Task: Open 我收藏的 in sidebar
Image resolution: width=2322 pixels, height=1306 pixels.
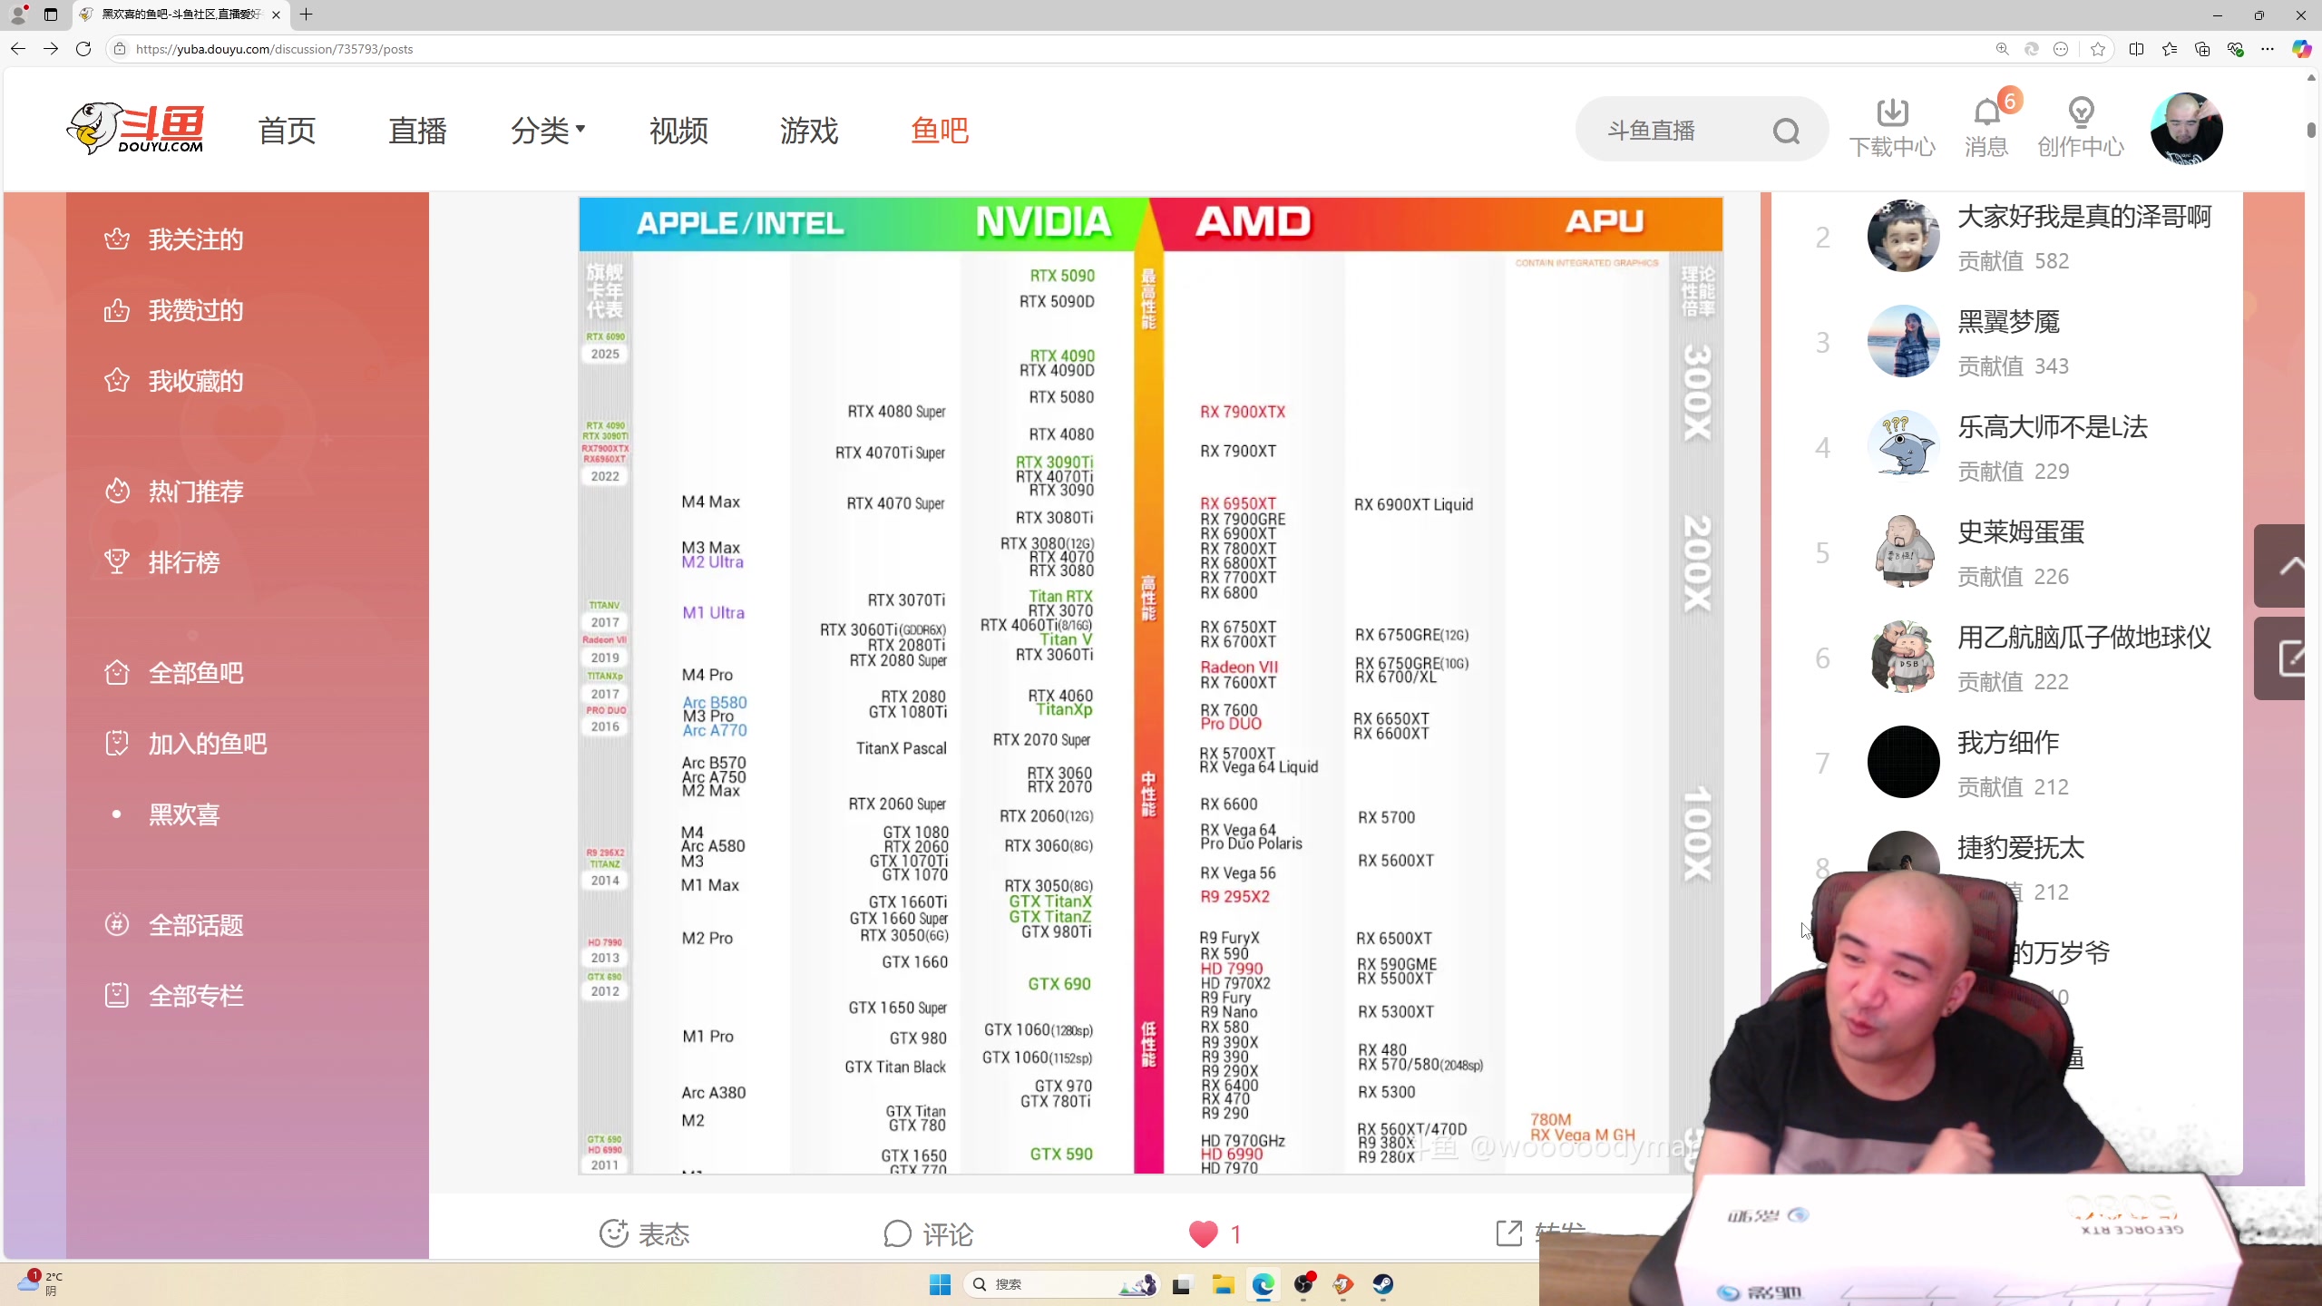Action: 196,381
